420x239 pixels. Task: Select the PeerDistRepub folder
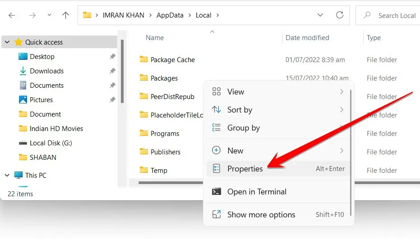click(x=172, y=97)
